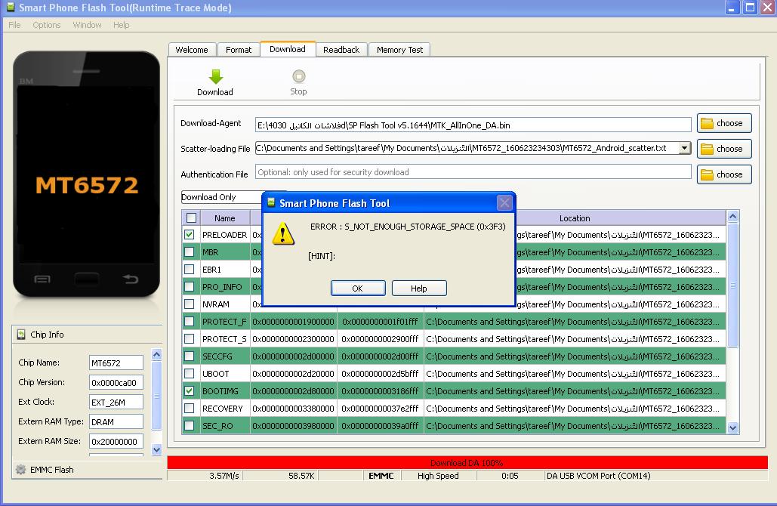Switch to the Format tab
This screenshot has width=777, height=506.
pos(239,50)
